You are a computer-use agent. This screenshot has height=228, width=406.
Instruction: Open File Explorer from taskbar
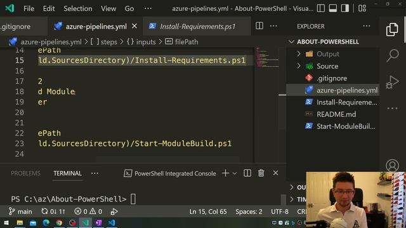(x=20, y=222)
